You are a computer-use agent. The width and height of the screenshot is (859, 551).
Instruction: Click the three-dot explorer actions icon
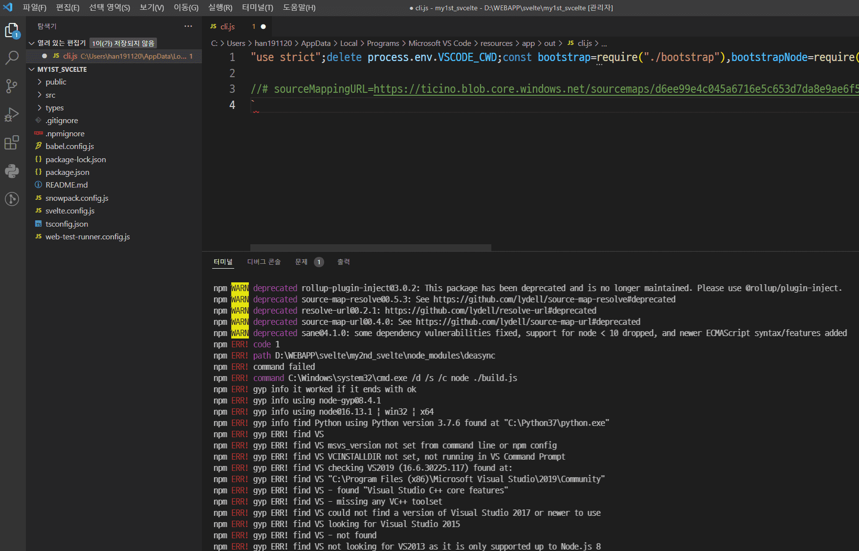188,26
